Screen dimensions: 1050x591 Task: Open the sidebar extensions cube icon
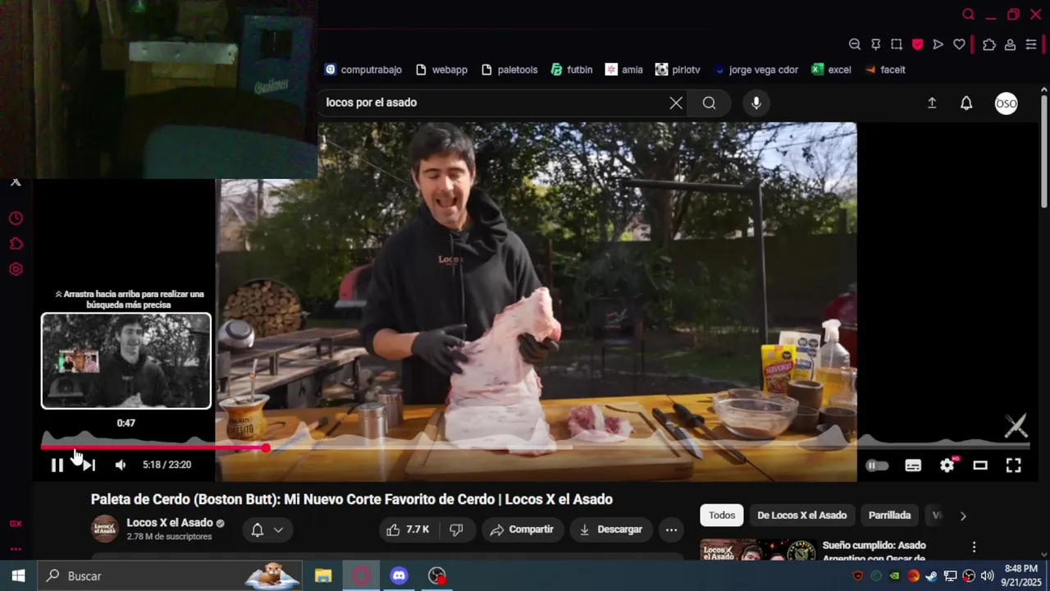pos(16,244)
